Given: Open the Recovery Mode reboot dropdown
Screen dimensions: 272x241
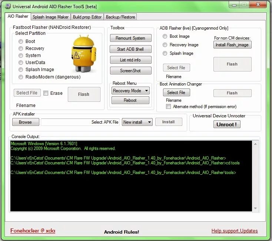Looking at the screenshot, I should pos(130,91).
